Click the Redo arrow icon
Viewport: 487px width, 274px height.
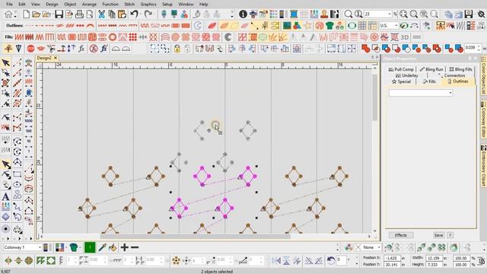tap(148, 14)
